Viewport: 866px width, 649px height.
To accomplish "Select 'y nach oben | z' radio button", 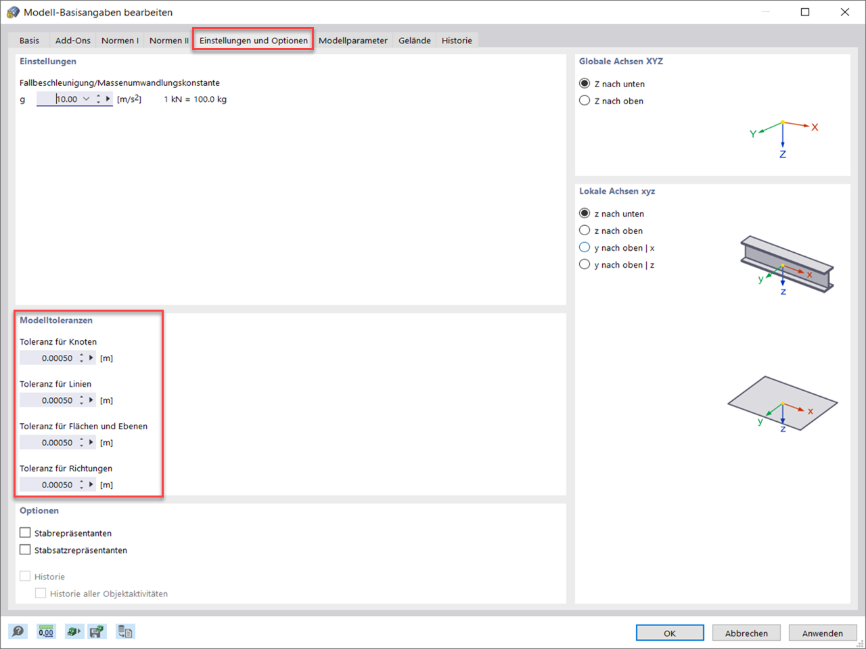I will (x=585, y=264).
